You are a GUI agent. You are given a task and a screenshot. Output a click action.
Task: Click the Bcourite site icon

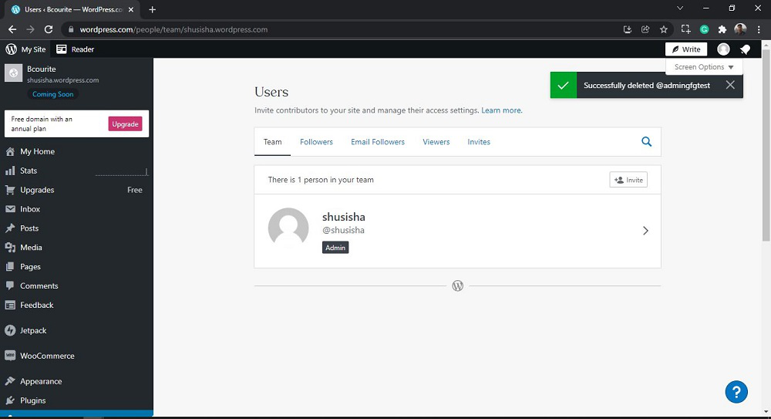(x=13, y=73)
